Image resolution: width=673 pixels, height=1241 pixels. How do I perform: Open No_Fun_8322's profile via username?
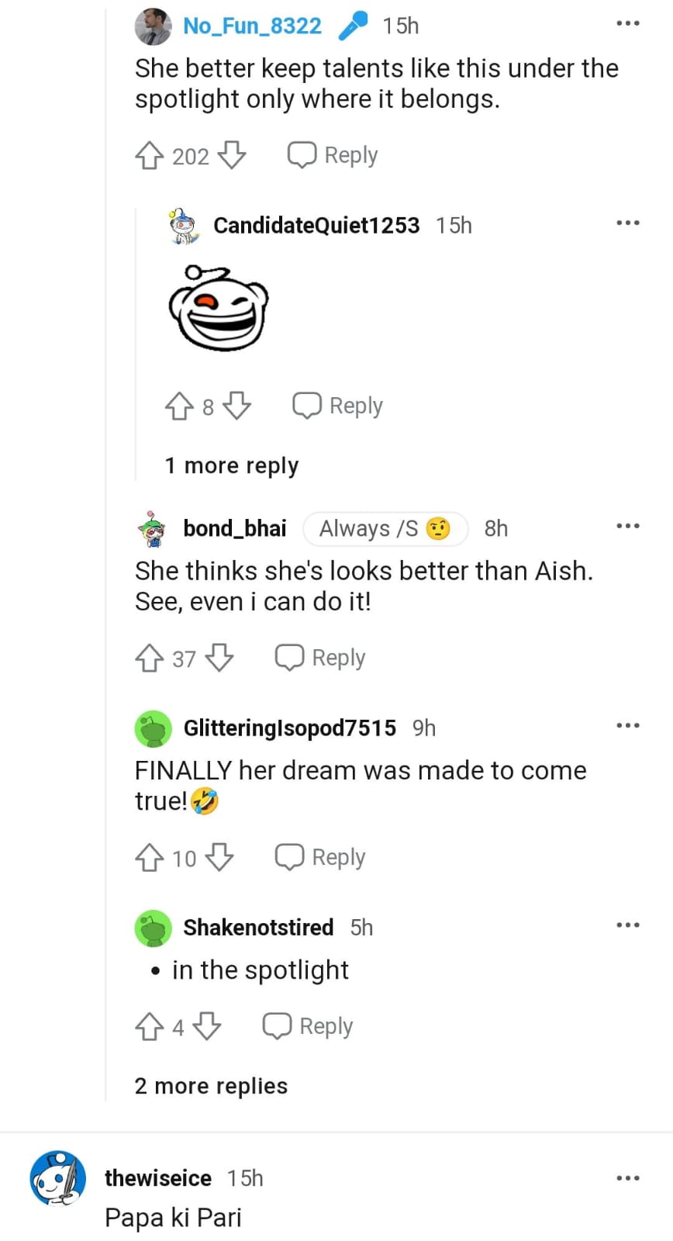point(252,26)
